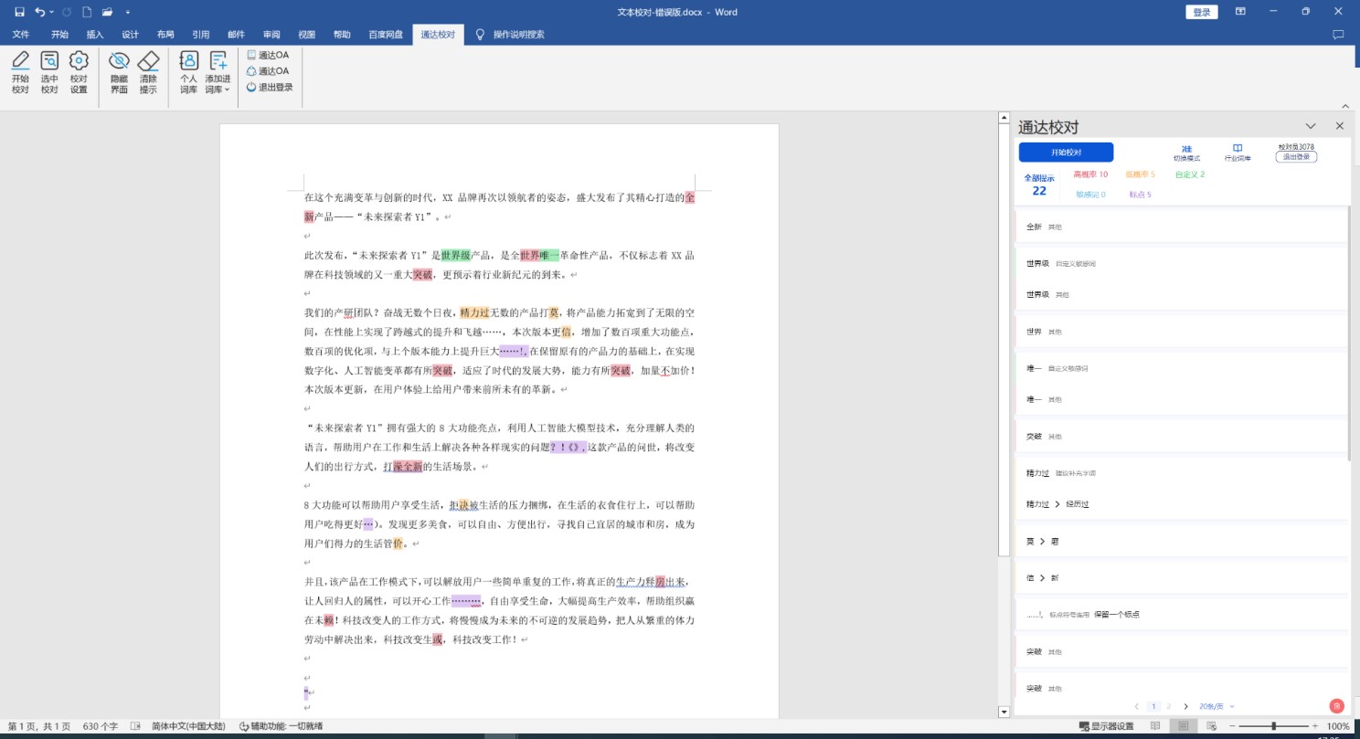Click the 行业词库 book icon in panel
Viewport: 1360px width, 739px height.
click(1238, 152)
